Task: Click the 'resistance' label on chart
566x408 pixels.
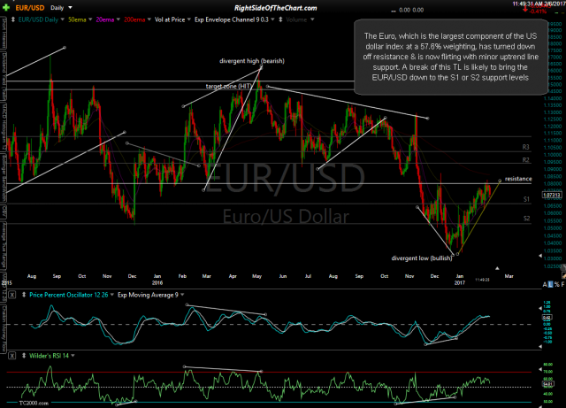Action: tap(518, 179)
